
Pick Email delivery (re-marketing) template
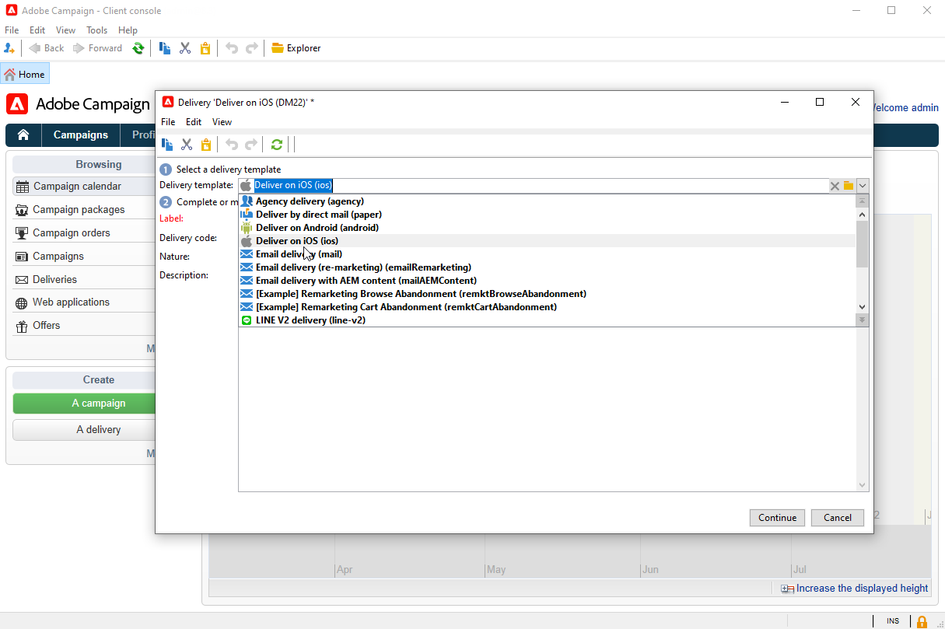(547, 267)
